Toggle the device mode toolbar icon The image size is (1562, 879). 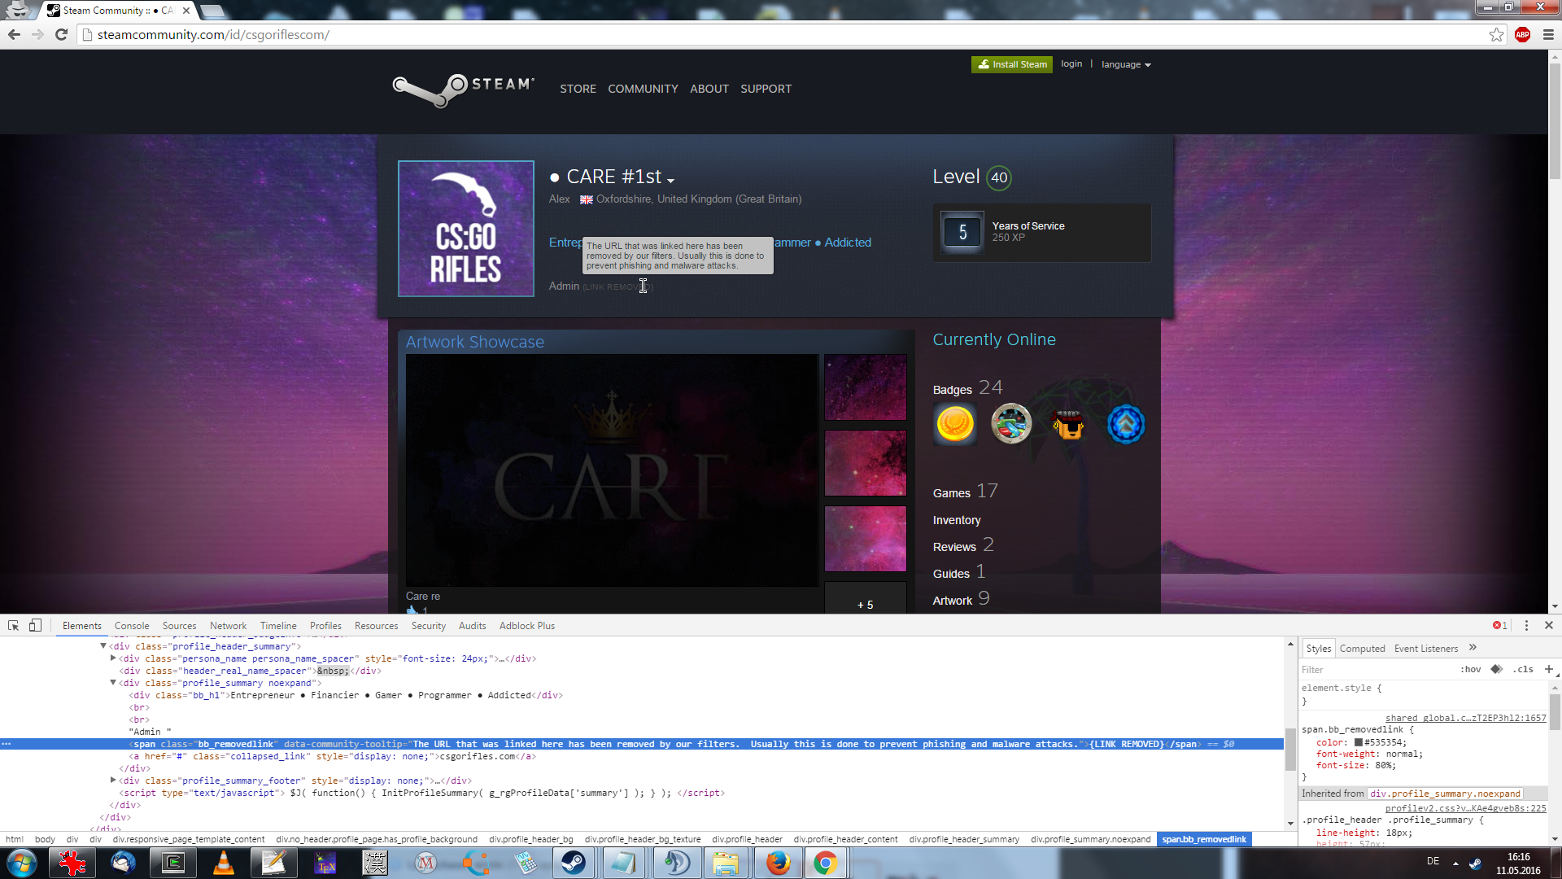pyautogui.click(x=35, y=625)
